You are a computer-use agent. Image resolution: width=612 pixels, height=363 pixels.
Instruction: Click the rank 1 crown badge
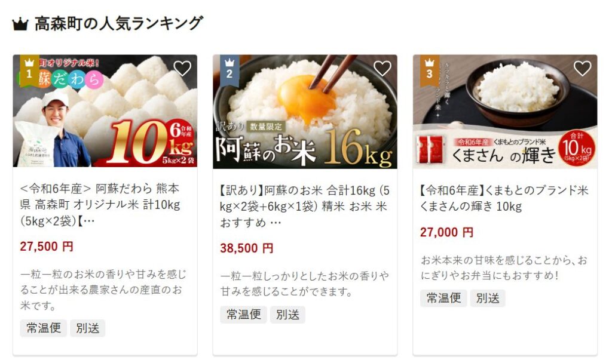tap(29, 69)
